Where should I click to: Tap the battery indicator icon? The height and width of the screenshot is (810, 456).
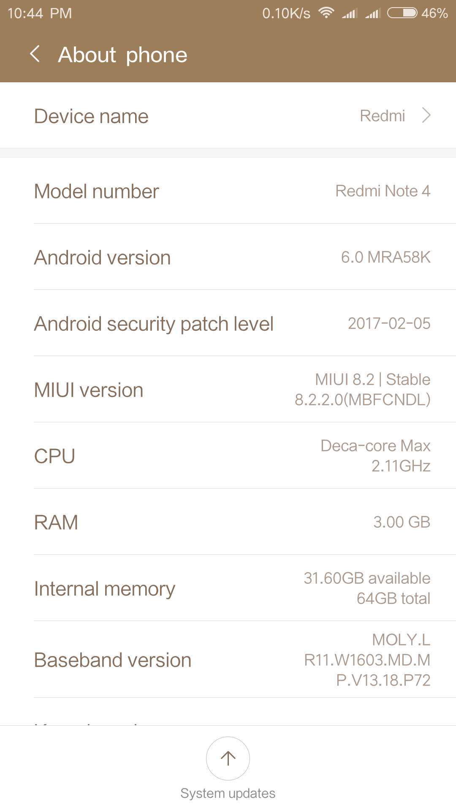pos(402,13)
